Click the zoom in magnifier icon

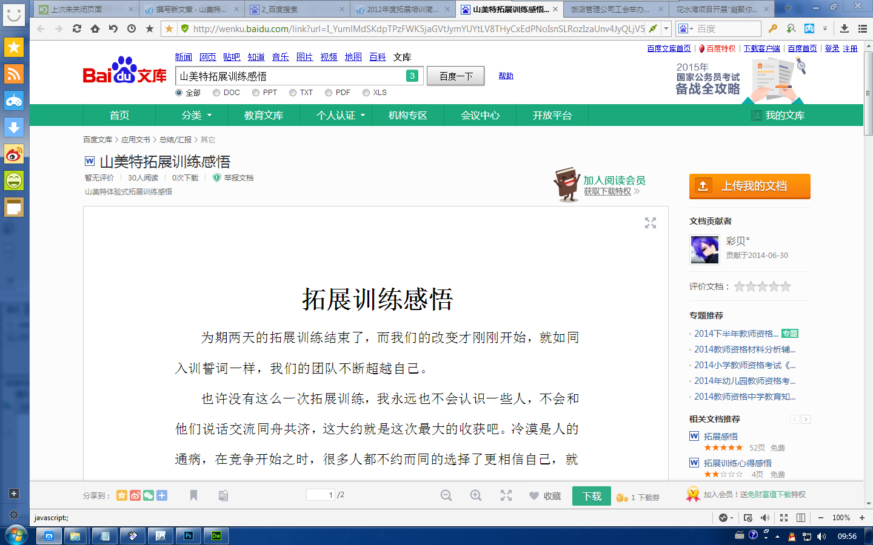476,495
